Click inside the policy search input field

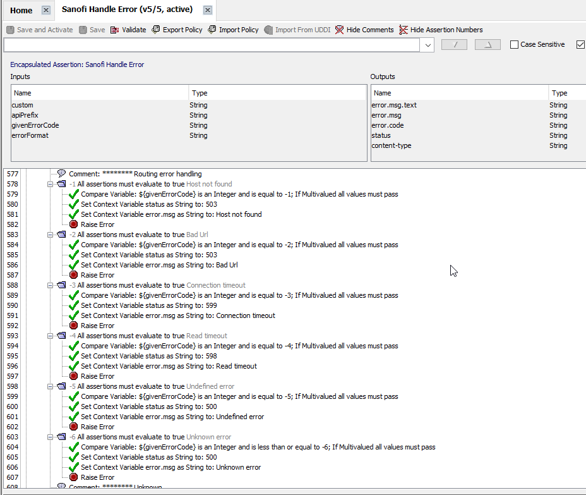212,46
